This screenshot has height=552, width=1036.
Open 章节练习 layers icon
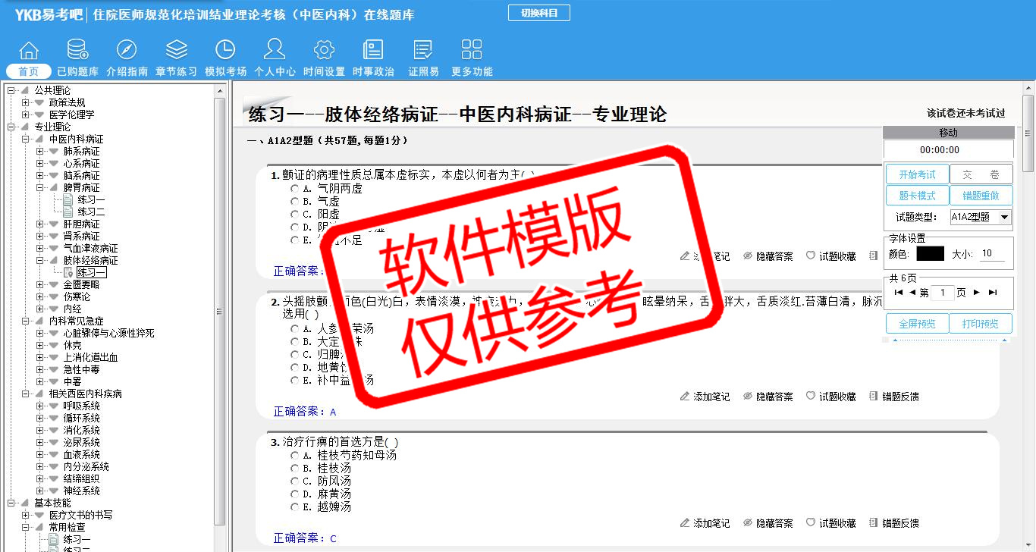177,50
